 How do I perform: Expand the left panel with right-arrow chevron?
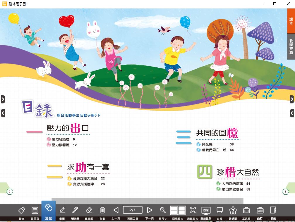(3, 99)
